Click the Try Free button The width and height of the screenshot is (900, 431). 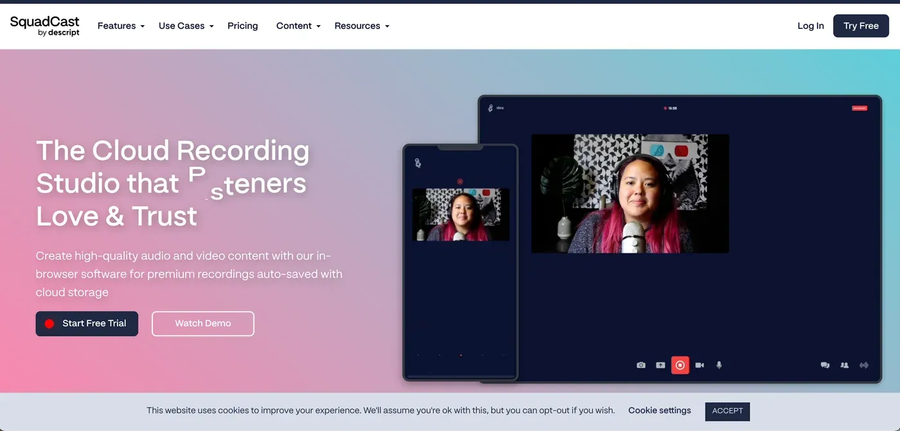pyautogui.click(x=861, y=26)
